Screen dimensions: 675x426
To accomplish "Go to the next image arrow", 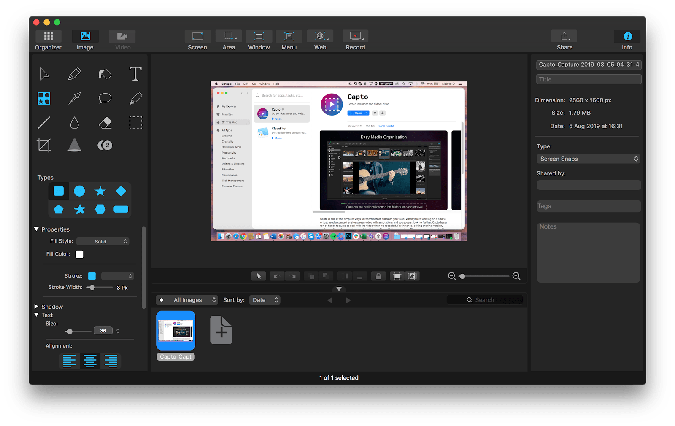I will 348,300.
